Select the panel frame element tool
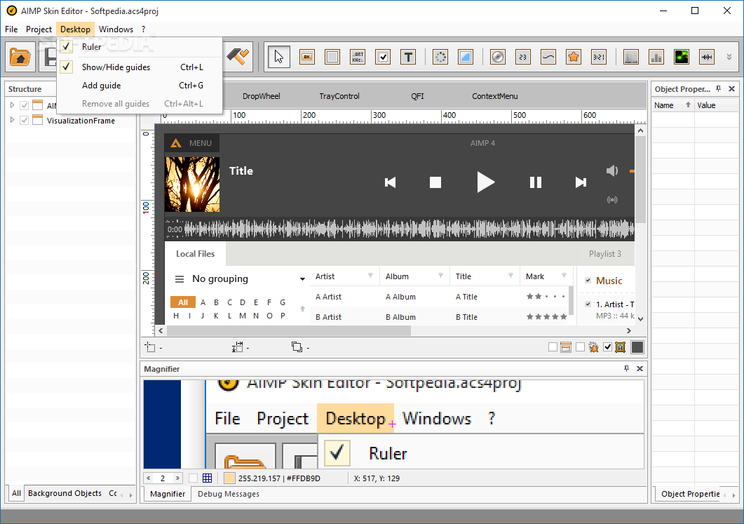744x524 pixels. pyautogui.click(x=332, y=58)
